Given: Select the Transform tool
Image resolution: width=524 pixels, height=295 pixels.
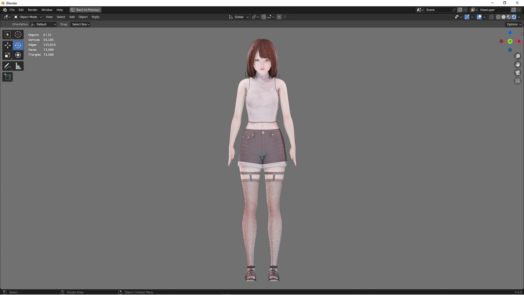Looking at the screenshot, I should click(x=18, y=55).
